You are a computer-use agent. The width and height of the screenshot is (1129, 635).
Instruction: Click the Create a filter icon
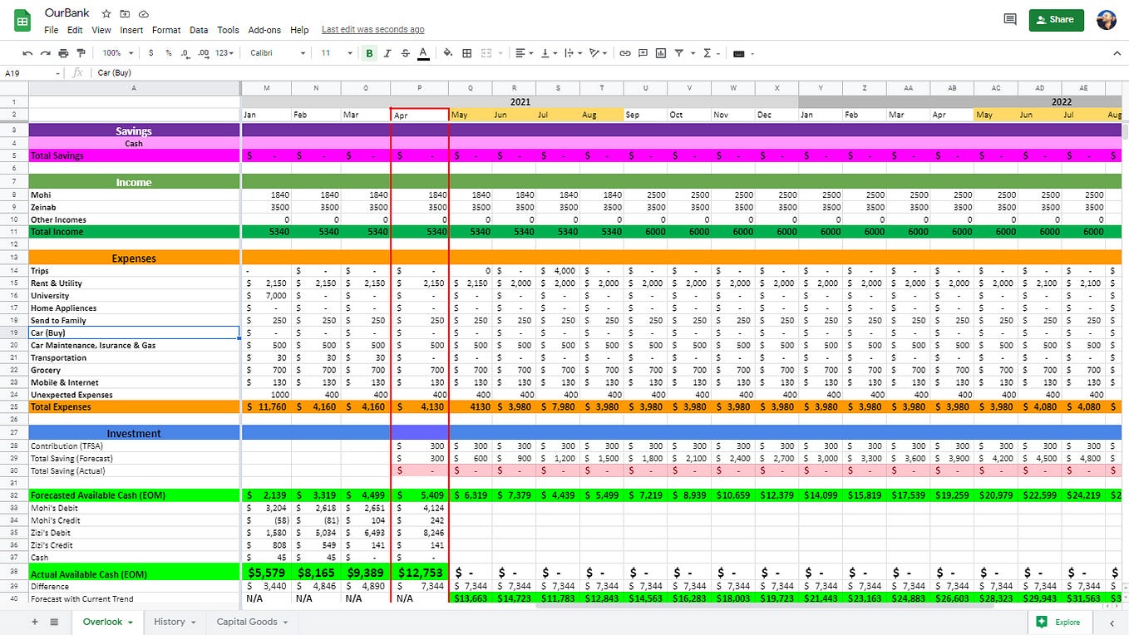(679, 53)
